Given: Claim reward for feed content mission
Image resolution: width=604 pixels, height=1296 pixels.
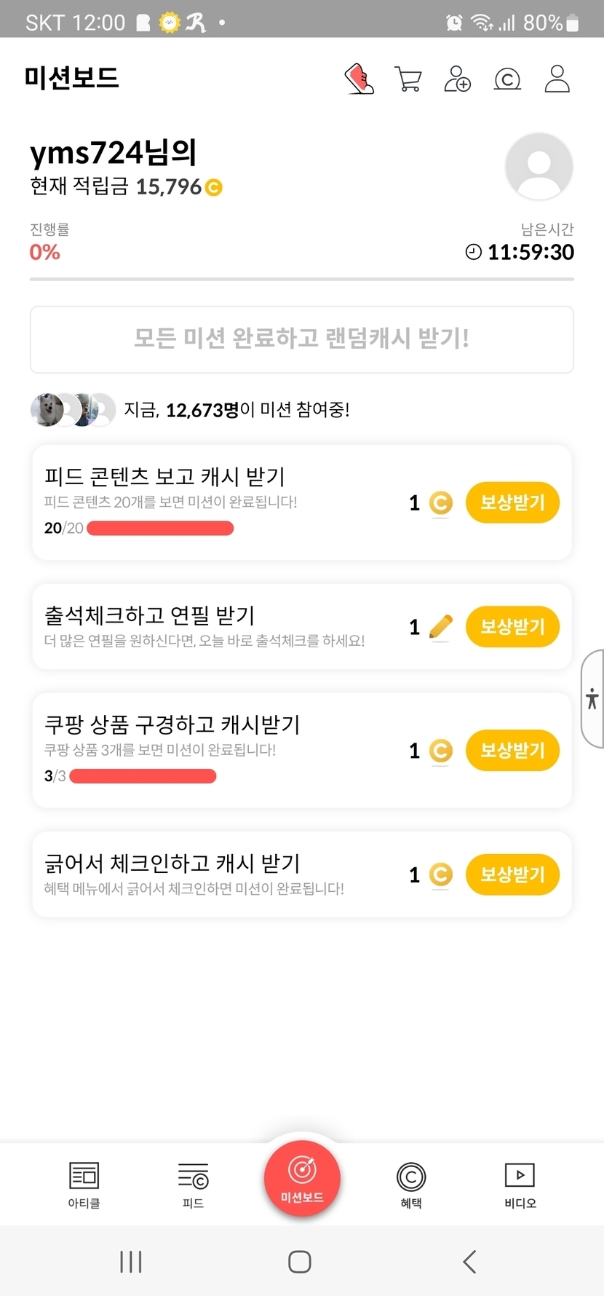Looking at the screenshot, I should click(512, 502).
